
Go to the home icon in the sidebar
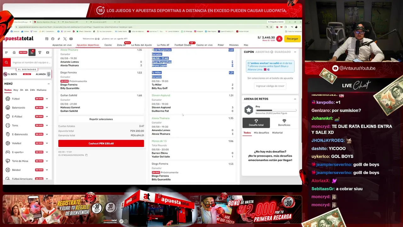tap(14, 52)
